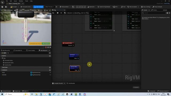Switch to the My Blueprint tab
The height and width of the screenshot is (96, 171).
click(43, 50)
